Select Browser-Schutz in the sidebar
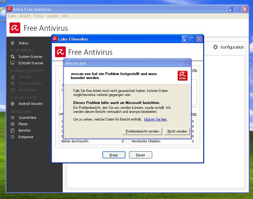The width and height of the screenshot is (253, 199). click(30, 83)
